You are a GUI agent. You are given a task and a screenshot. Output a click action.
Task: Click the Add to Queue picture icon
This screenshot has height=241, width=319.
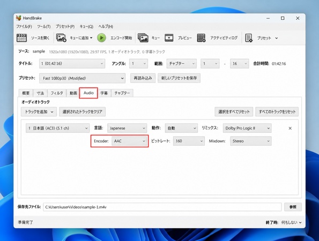click(61, 38)
